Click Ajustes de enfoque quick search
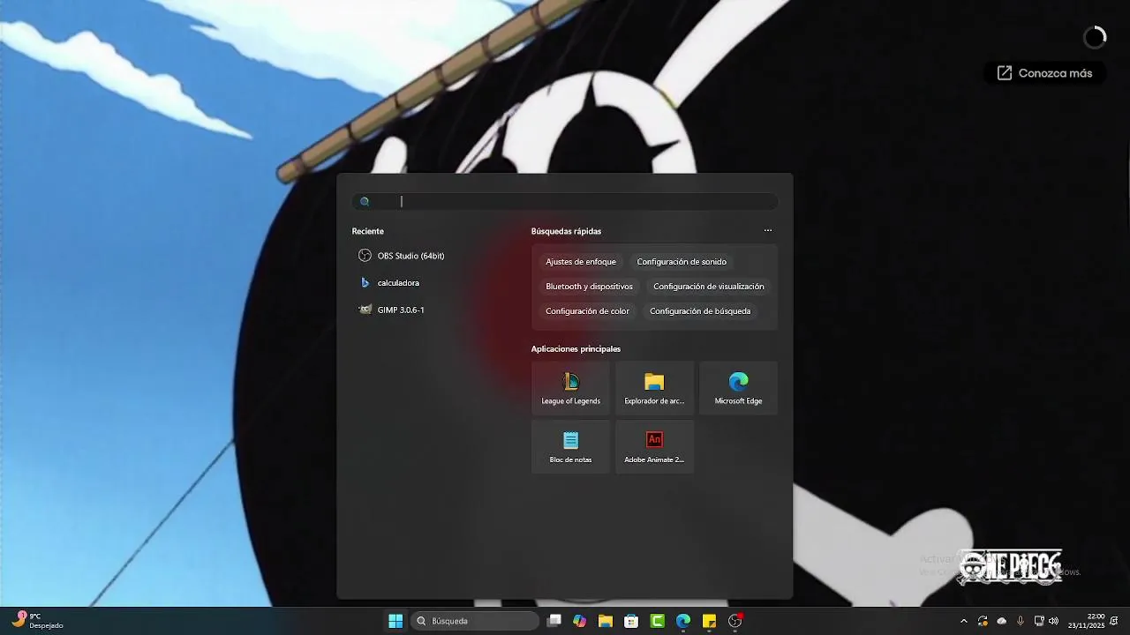The width and height of the screenshot is (1130, 635). click(581, 262)
